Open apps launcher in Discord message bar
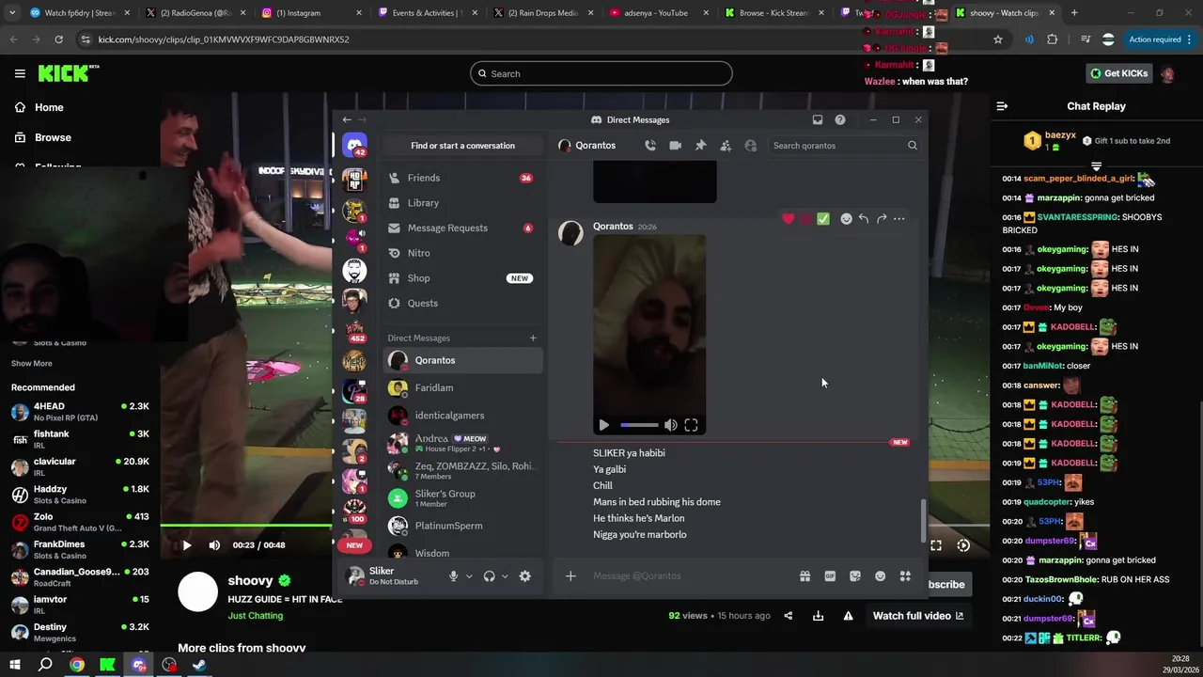The width and height of the screenshot is (1203, 677). pos(905,576)
